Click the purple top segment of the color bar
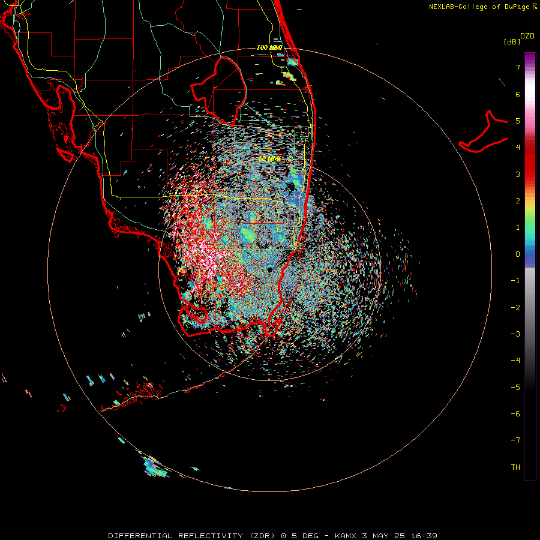540x540 pixels. (x=530, y=59)
